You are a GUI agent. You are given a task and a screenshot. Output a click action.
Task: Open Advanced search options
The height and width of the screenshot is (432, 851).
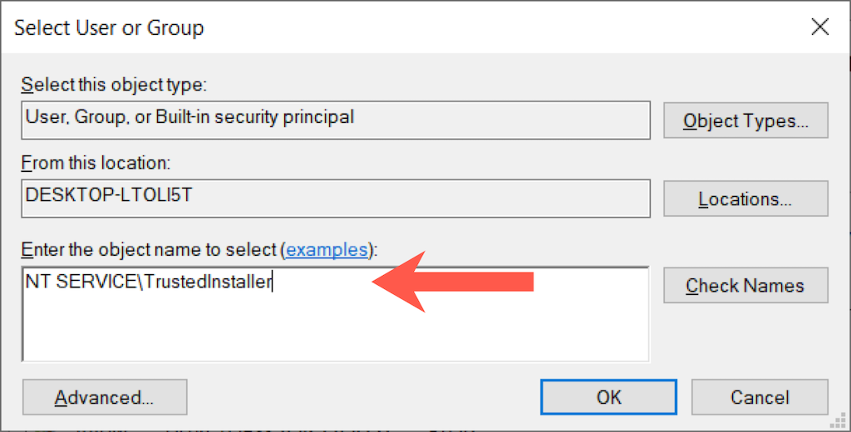pyautogui.click(x=105, y=397)
